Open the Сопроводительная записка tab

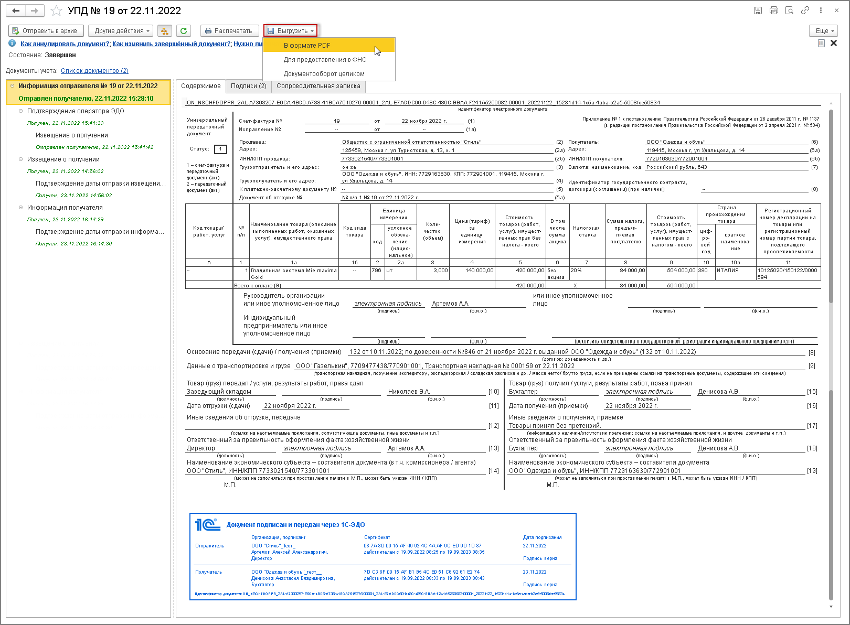[x=318, y=86]
